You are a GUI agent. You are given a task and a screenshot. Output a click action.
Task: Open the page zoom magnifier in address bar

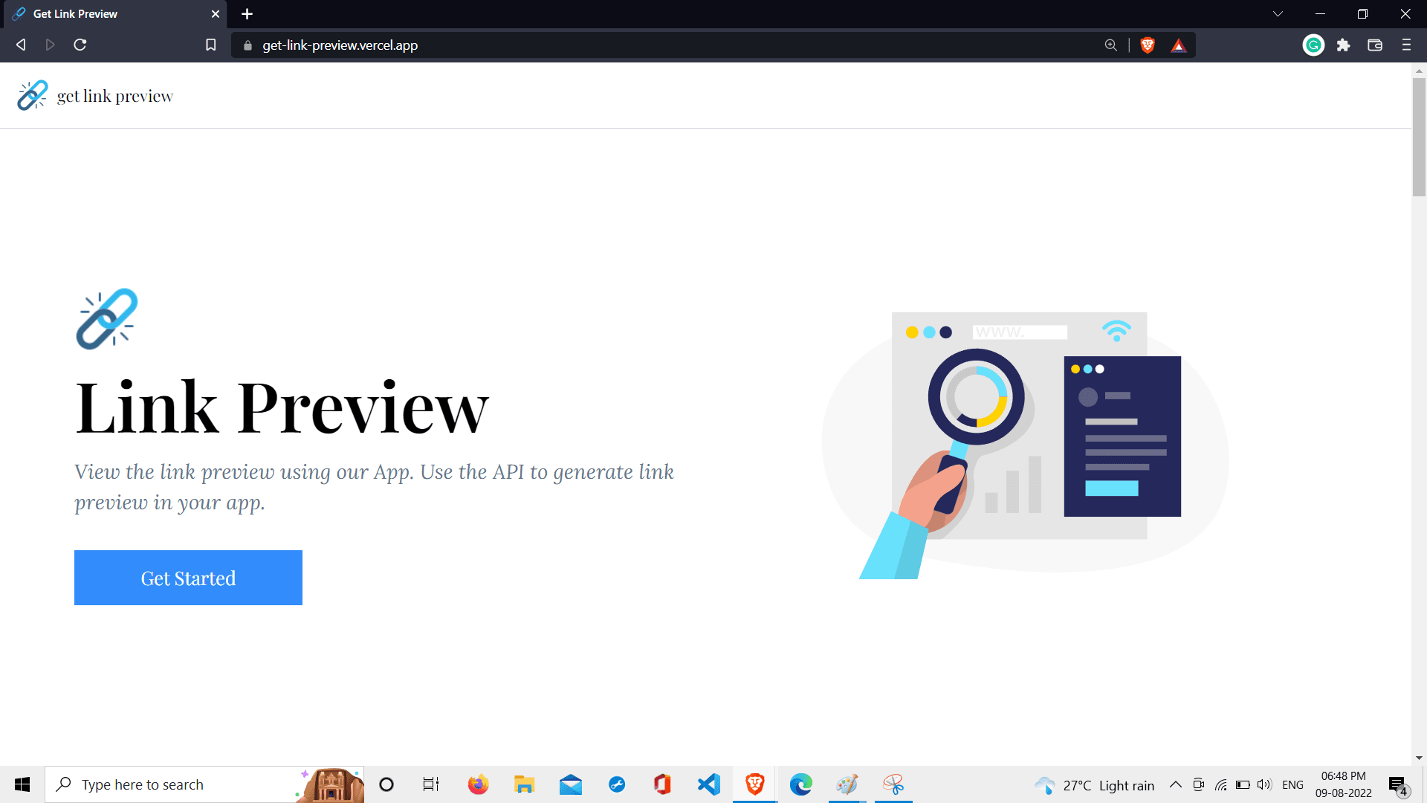pyautogui.click(x=1110, y=45)
